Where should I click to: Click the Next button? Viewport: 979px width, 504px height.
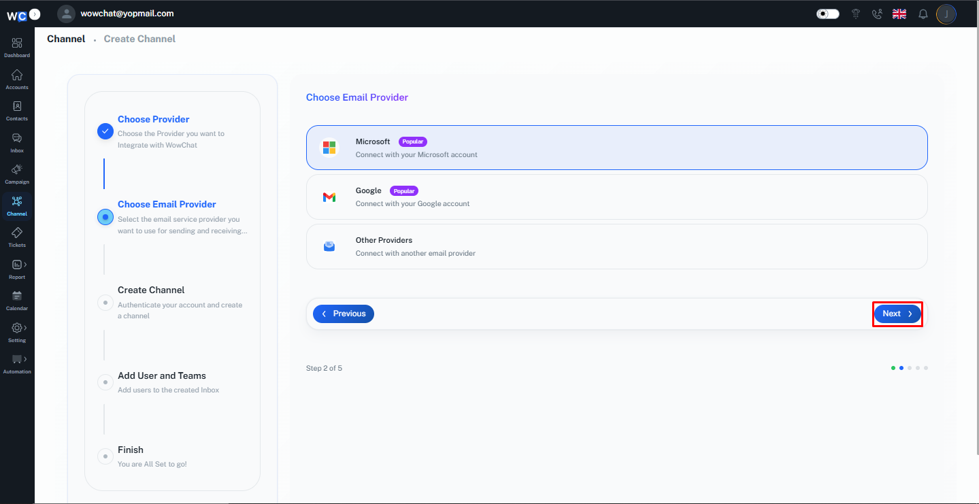(897, 314)
